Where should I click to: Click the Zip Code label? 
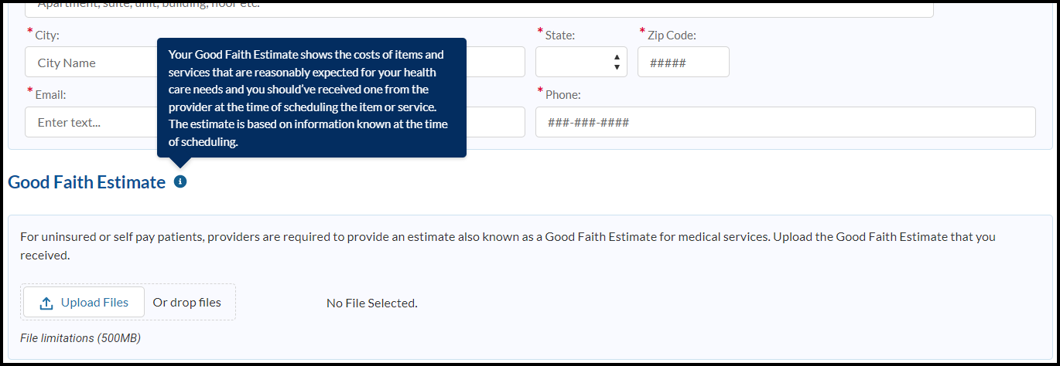click(672, 36)
